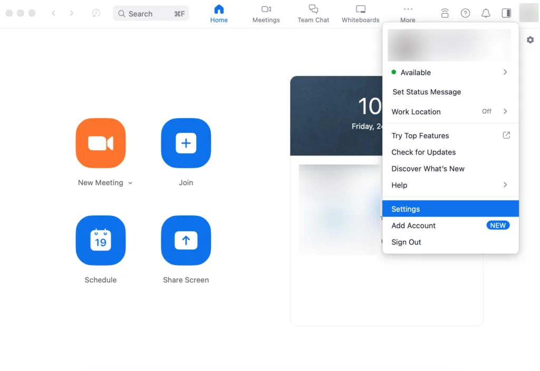Open the Team Chat tab
The image size is (540, 371).
pos(313,14)
